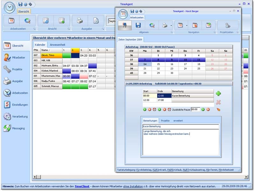Expand Allgemein group dialog launcher
The width and height of the screenshot is (255, 191).
pyautogui.click(x=172, y=32)
